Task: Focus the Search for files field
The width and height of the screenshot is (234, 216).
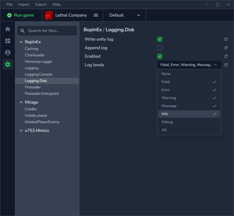Action: 47,31
